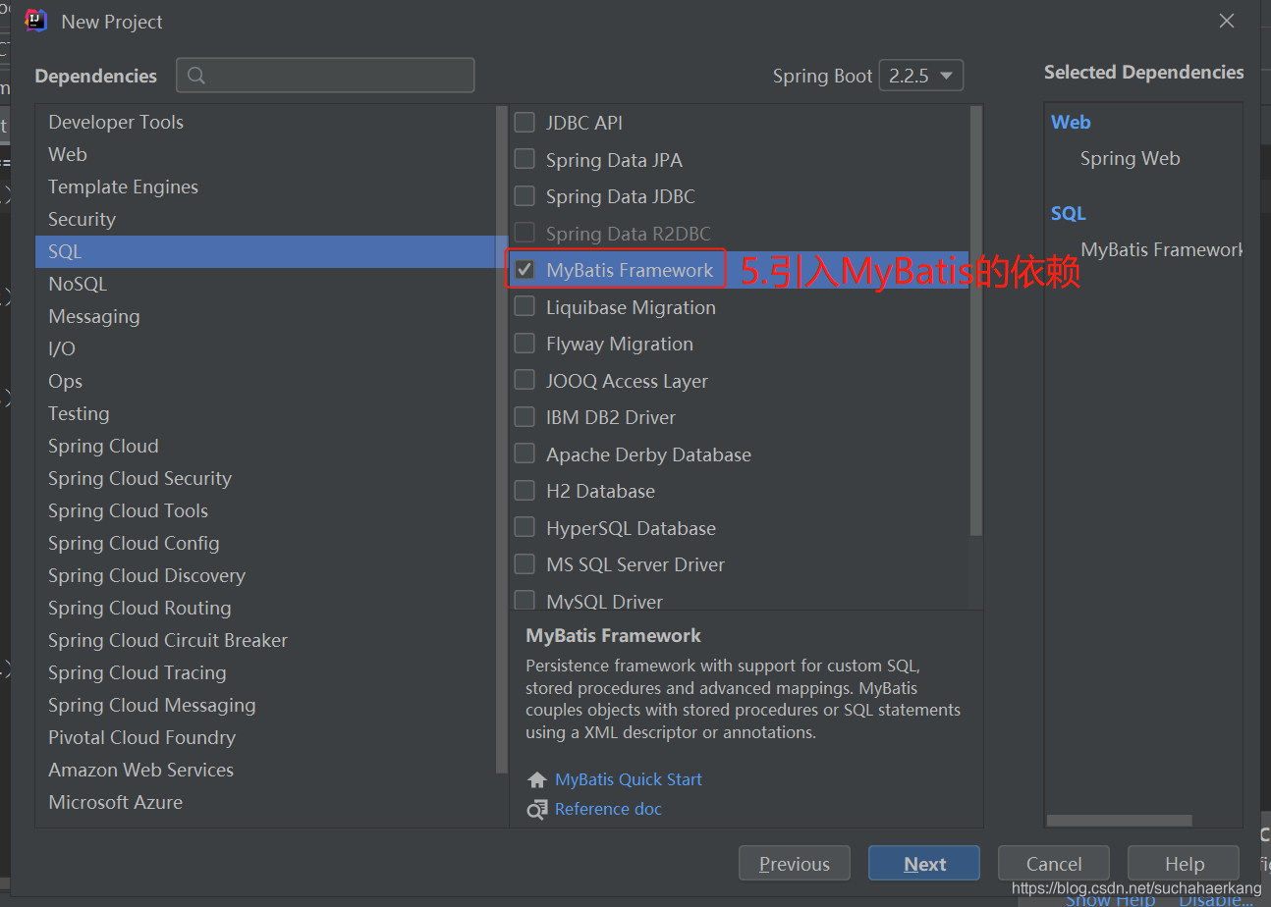Open the Reference doc link
The width and height of the screenshot is (1271, 907).
click(x=608, y=809)
